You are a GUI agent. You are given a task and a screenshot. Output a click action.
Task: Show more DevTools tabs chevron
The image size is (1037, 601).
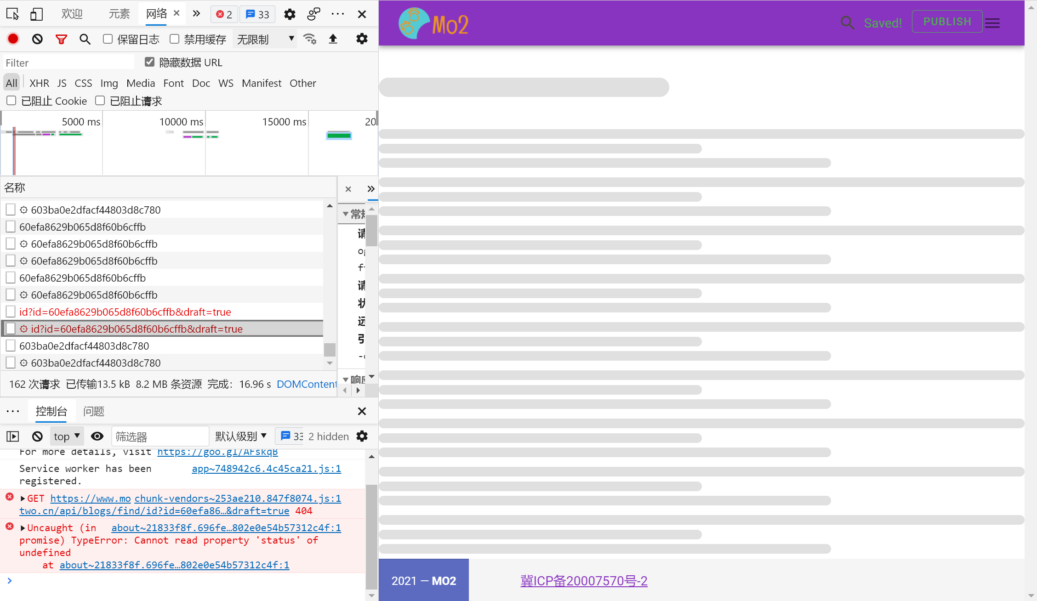[x=196, y=14]
